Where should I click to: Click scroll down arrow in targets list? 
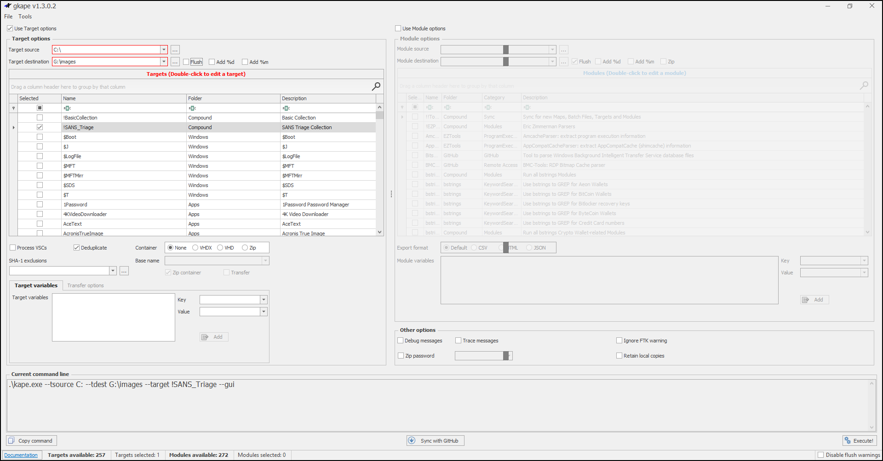(379, 232)
